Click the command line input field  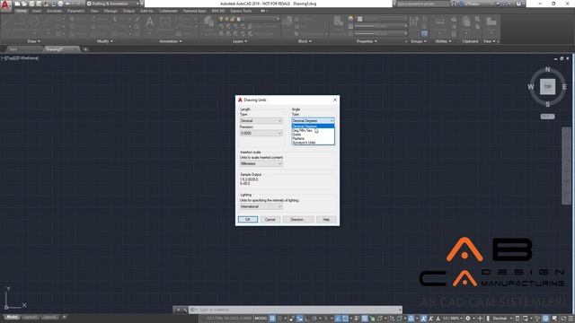click(296, 310)
